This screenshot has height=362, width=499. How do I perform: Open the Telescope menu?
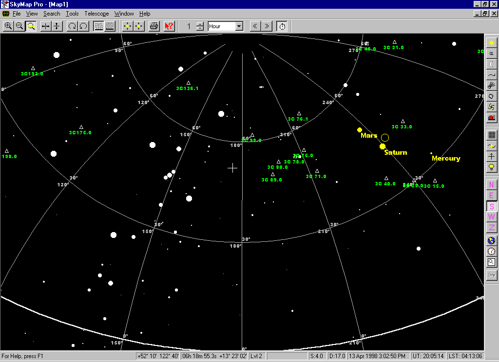(96, 14)
